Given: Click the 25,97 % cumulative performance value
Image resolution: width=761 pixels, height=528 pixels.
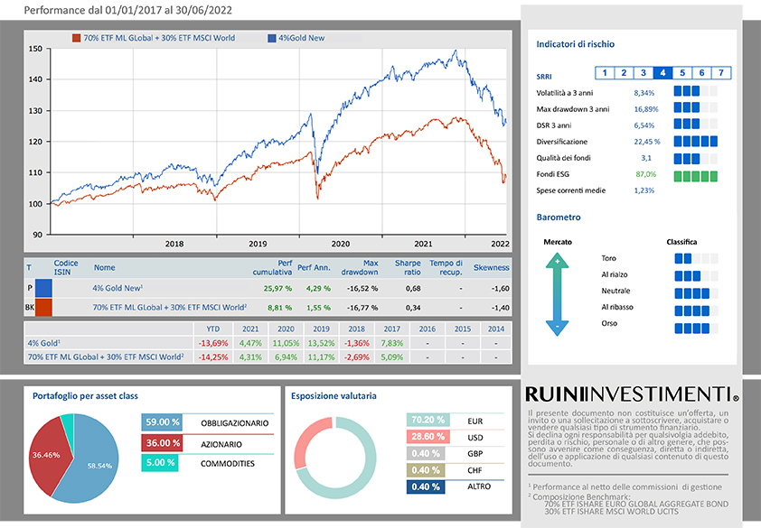Looking at the screenshot, I should point(277,289).
